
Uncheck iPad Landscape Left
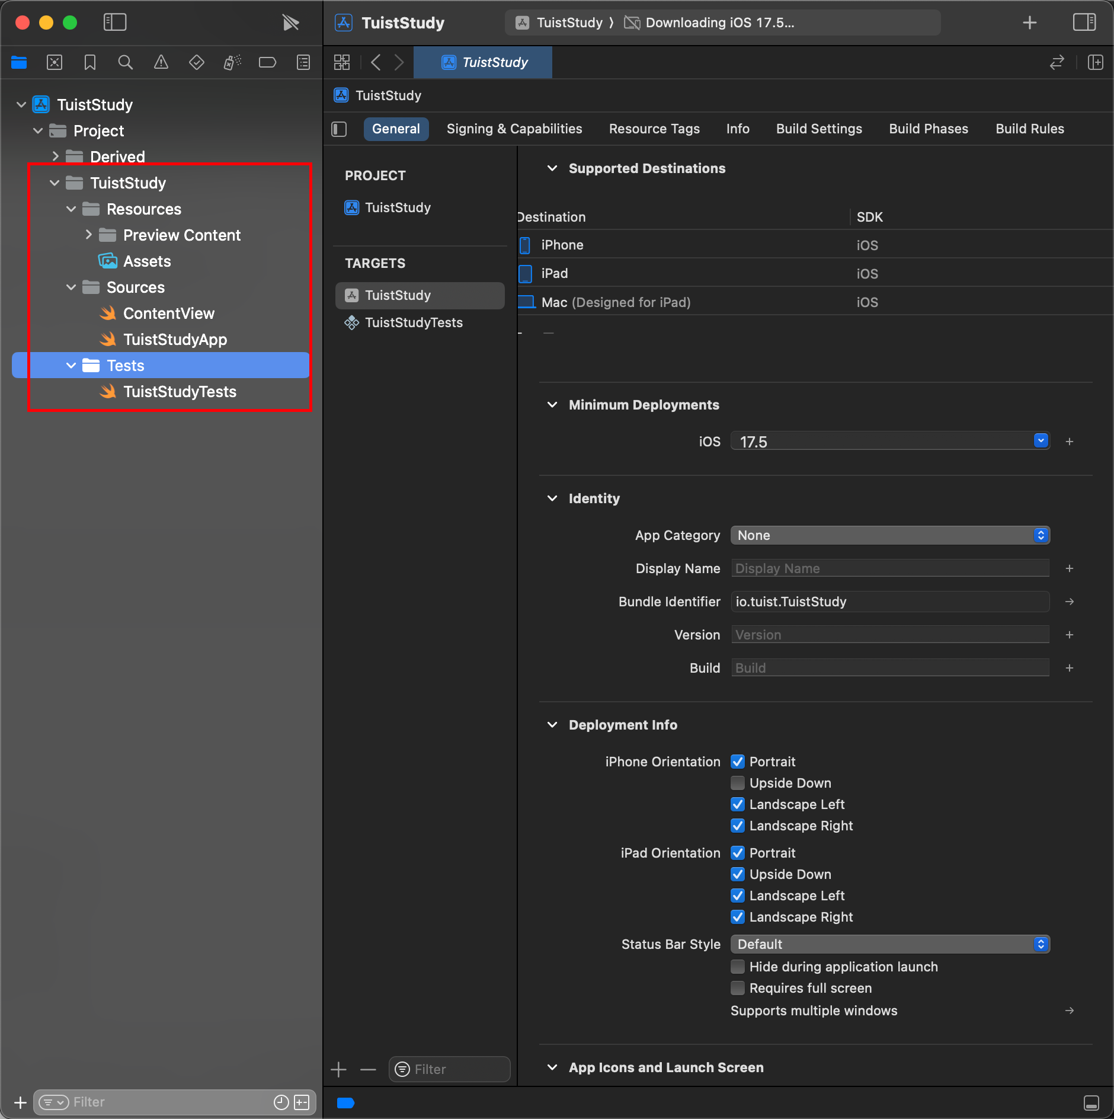tap(738, 896)
